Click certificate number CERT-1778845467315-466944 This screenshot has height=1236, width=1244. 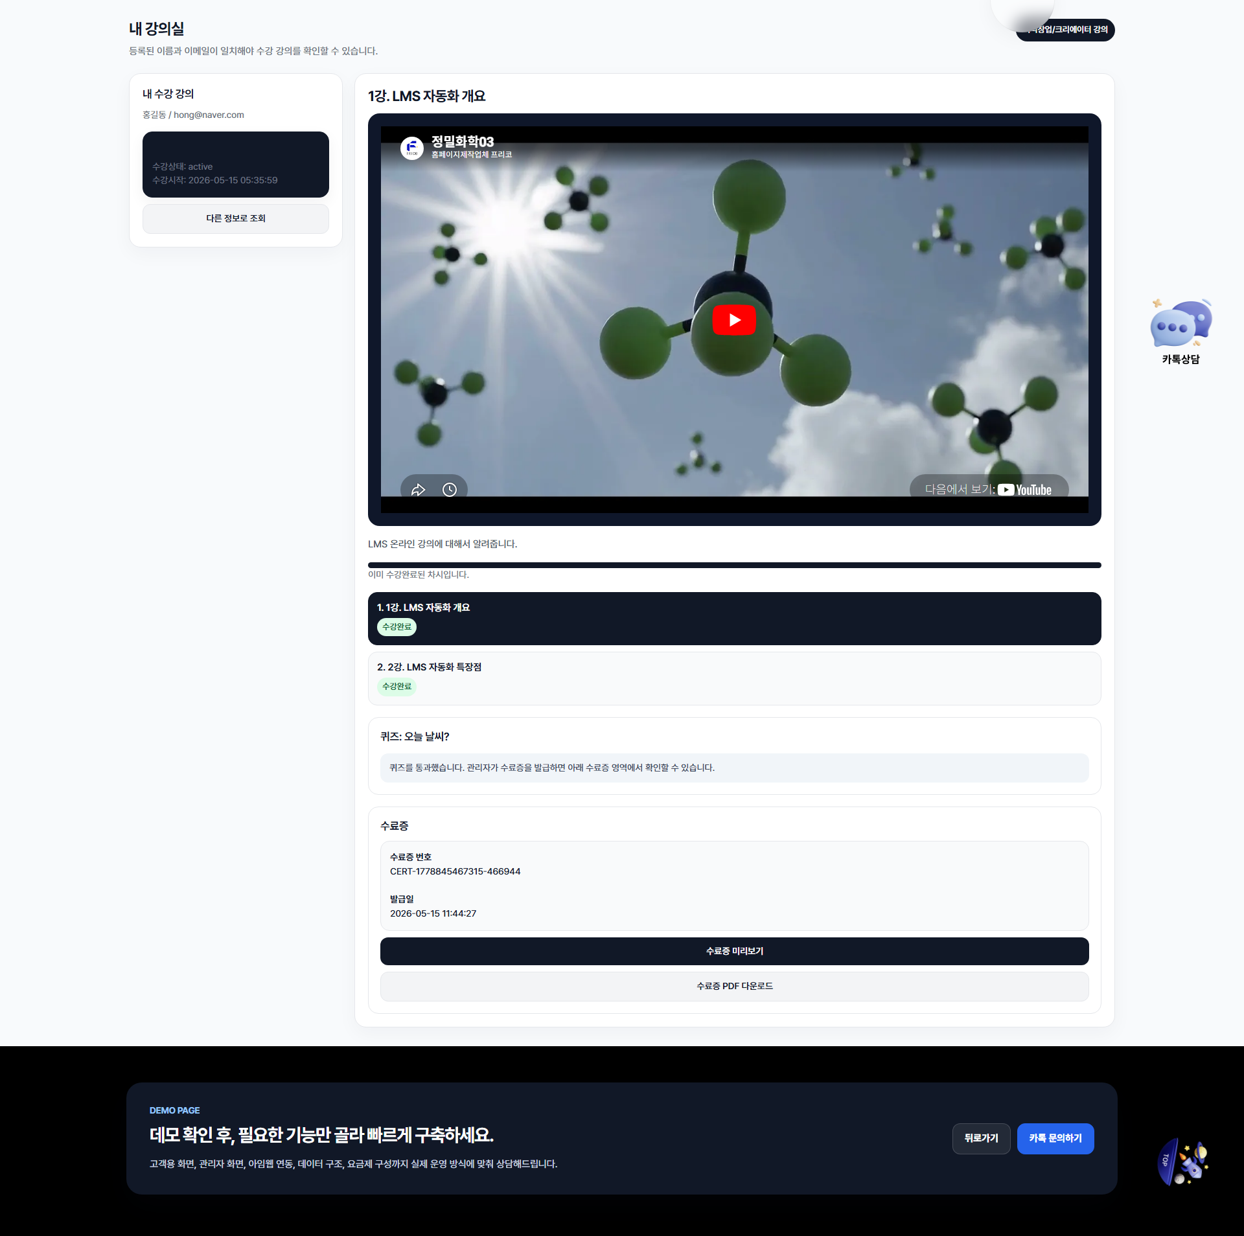click(x=455, y=871)
